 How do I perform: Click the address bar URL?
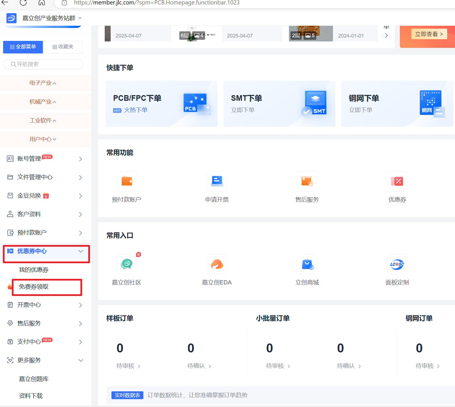pos(157,3)
